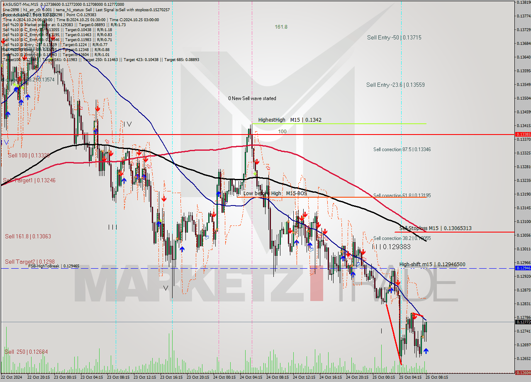Image resolution: width=531 pixels, height=382 pixels.
Task: Click the 0.13011 price axis value
Action: point(524,249)
